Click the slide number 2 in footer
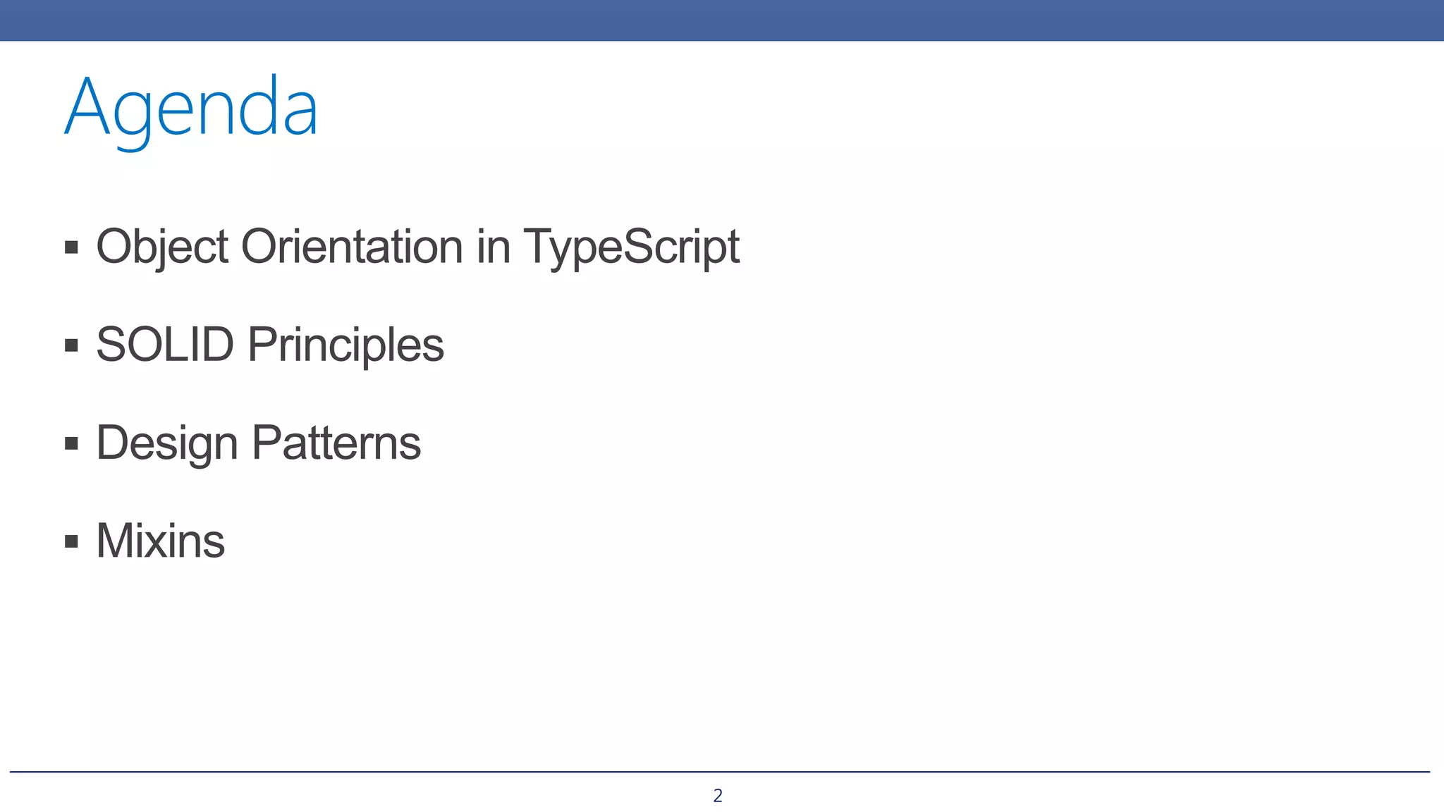1444x812 pixels. tap(718, 796)
